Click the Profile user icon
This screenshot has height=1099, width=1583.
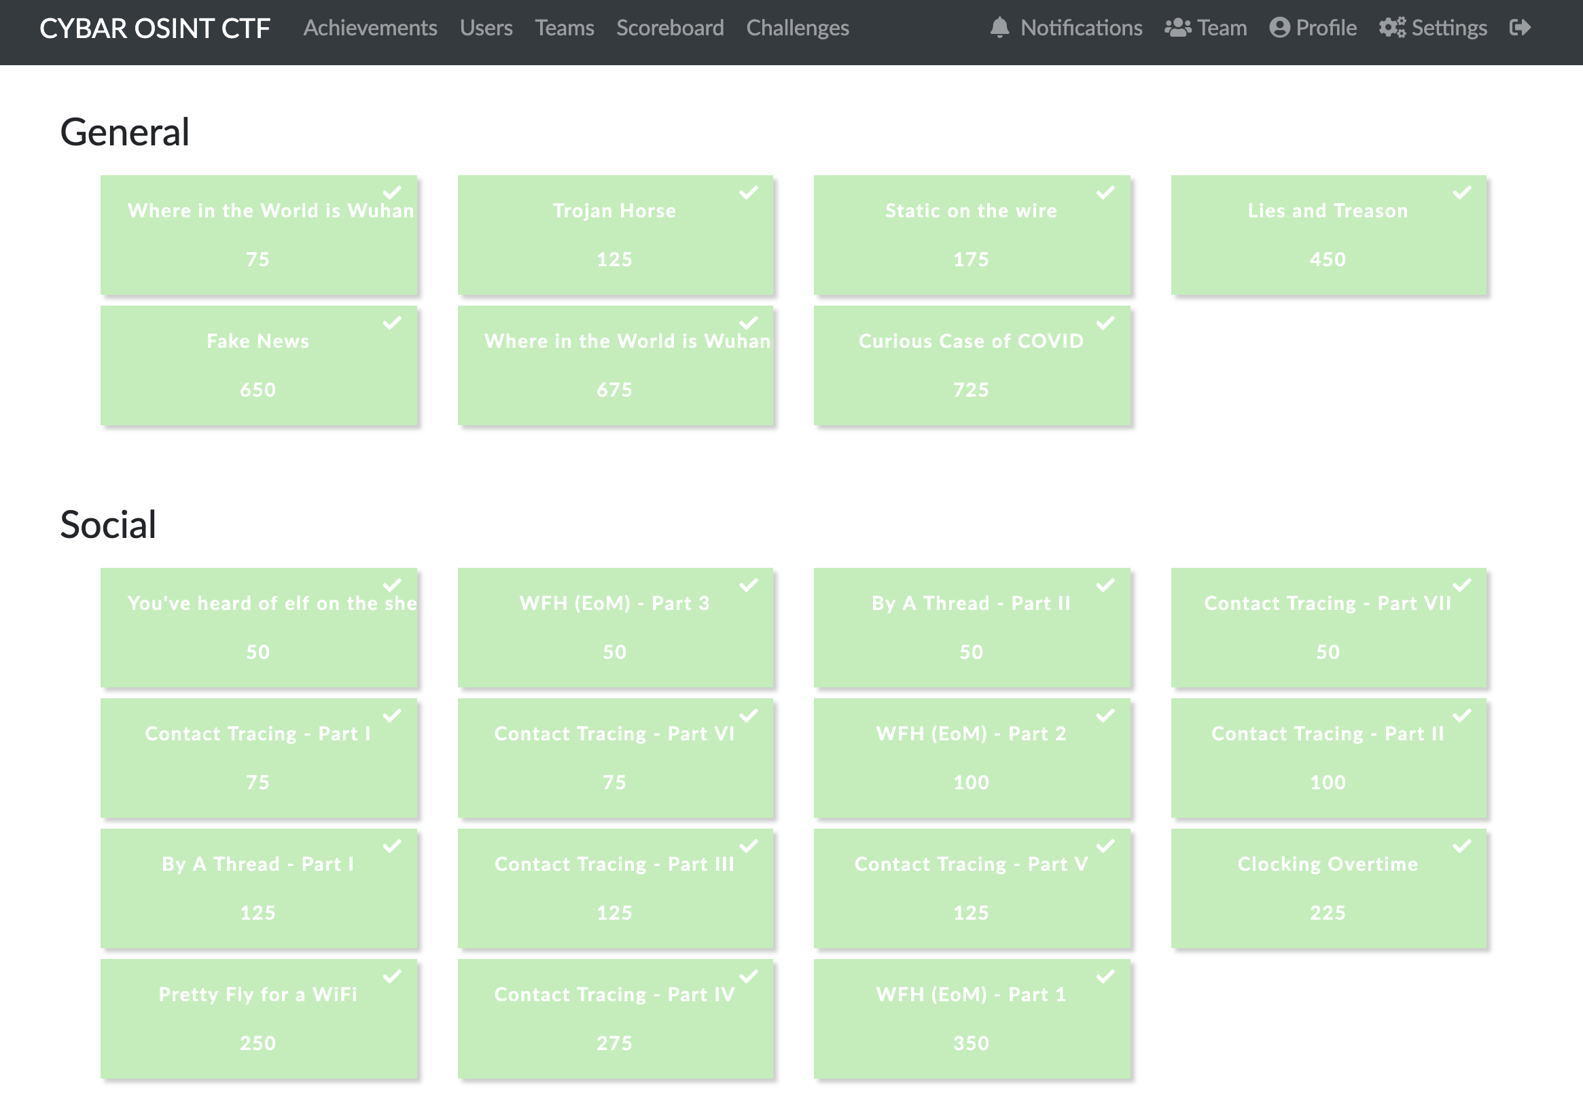click(x=1279, y=28)
